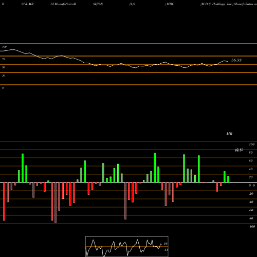Click the MR axis label -20
The height and width of the screenshot is (257, 257).
[x=251, y=194]
